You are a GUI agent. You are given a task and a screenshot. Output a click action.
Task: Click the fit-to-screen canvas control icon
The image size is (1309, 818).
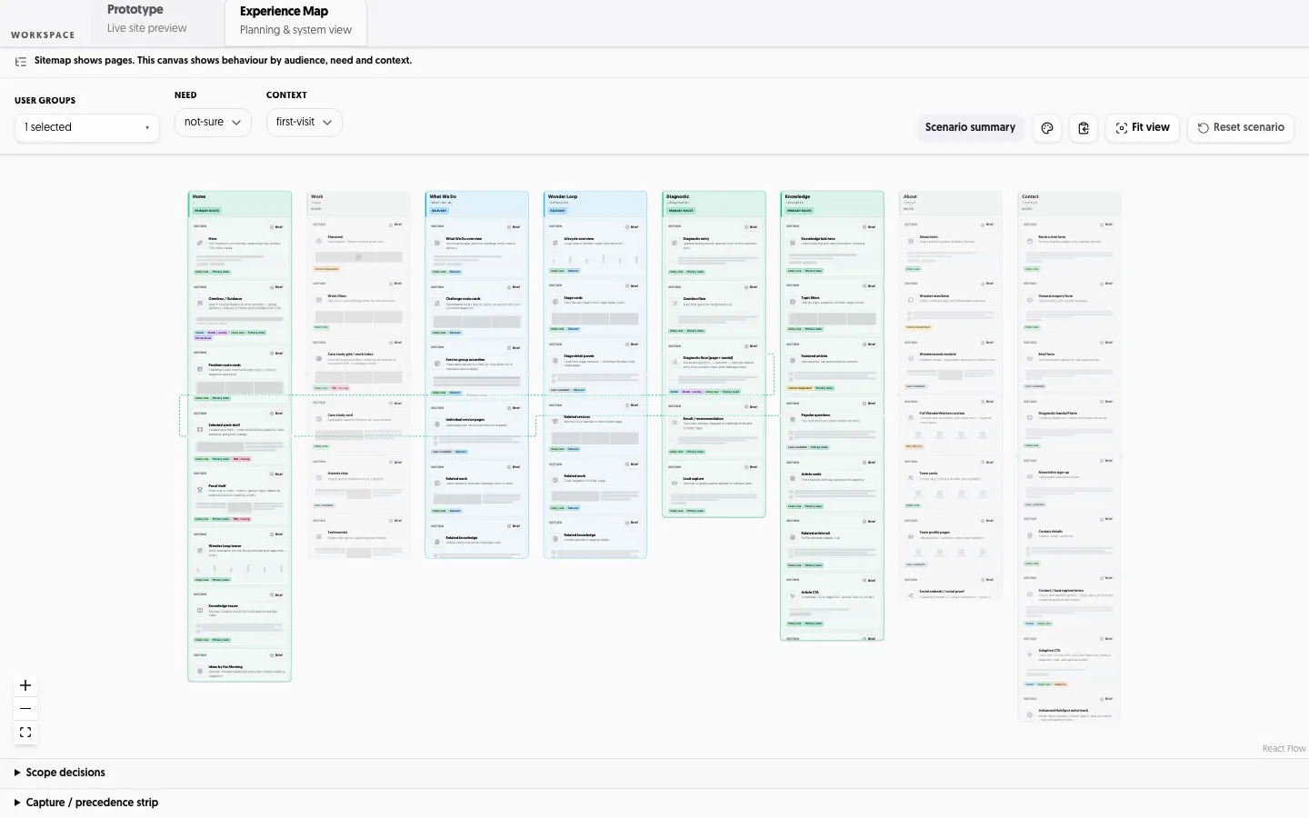[x=25, y=732]
